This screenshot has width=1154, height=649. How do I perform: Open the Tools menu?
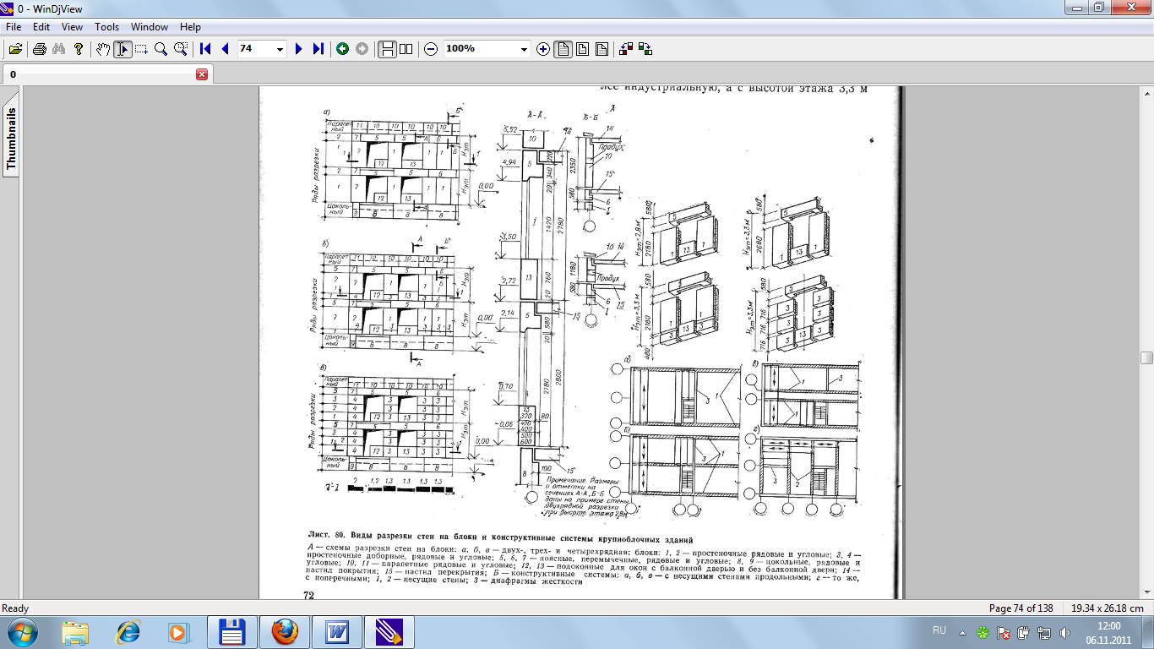(x=106, y=27)
